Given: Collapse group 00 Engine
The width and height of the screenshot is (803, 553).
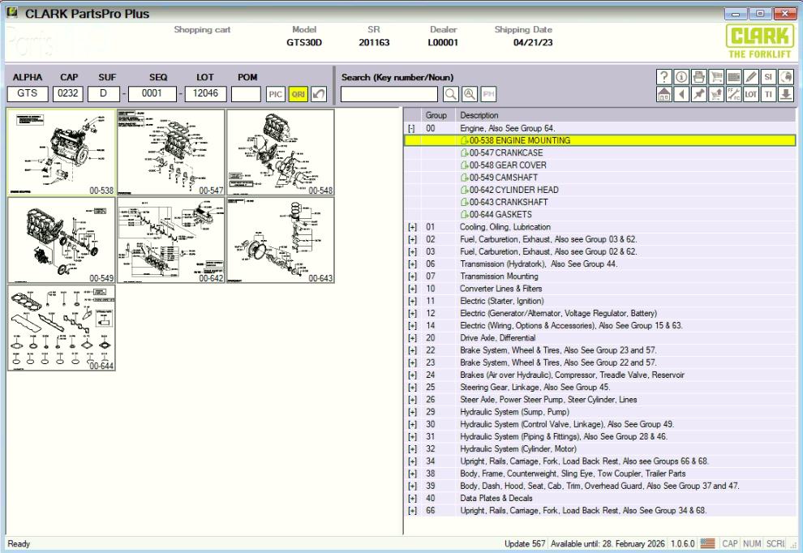Looking at the screenshot, I should [x=411, y=128].
